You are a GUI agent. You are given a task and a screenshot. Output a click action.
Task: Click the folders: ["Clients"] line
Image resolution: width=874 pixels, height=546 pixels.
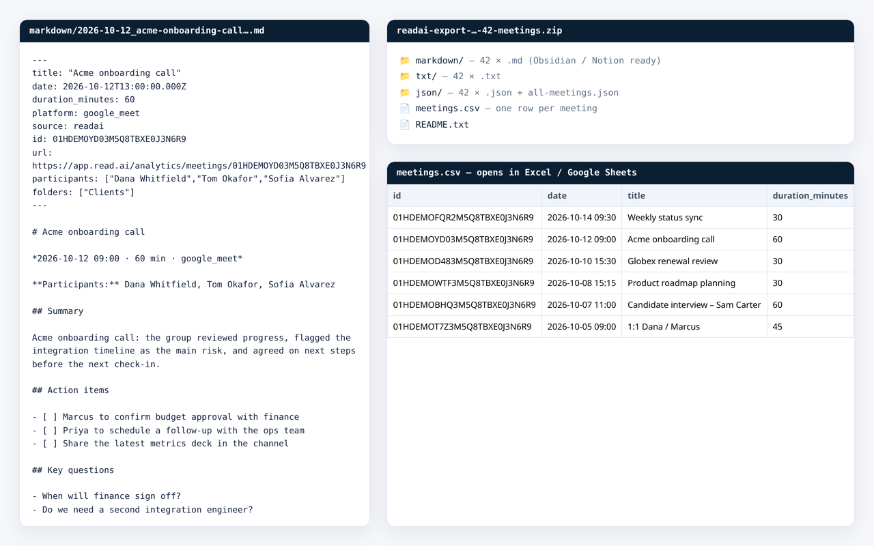[83, 192]
